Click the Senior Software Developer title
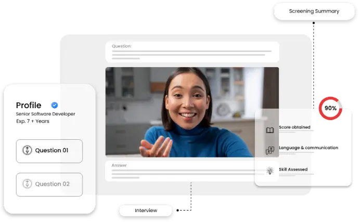The width and height of the screenshot is (359, 222). pos(46,114)
